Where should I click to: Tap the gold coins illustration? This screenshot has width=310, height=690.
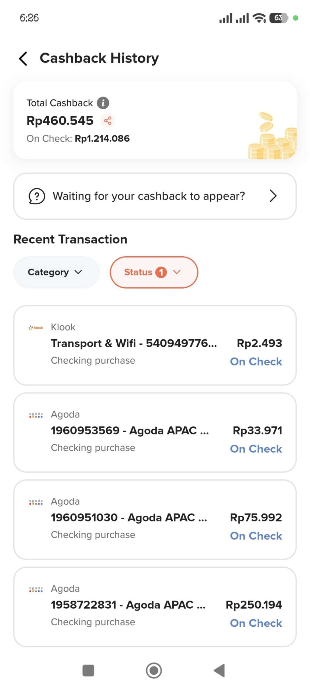point(273,137)
